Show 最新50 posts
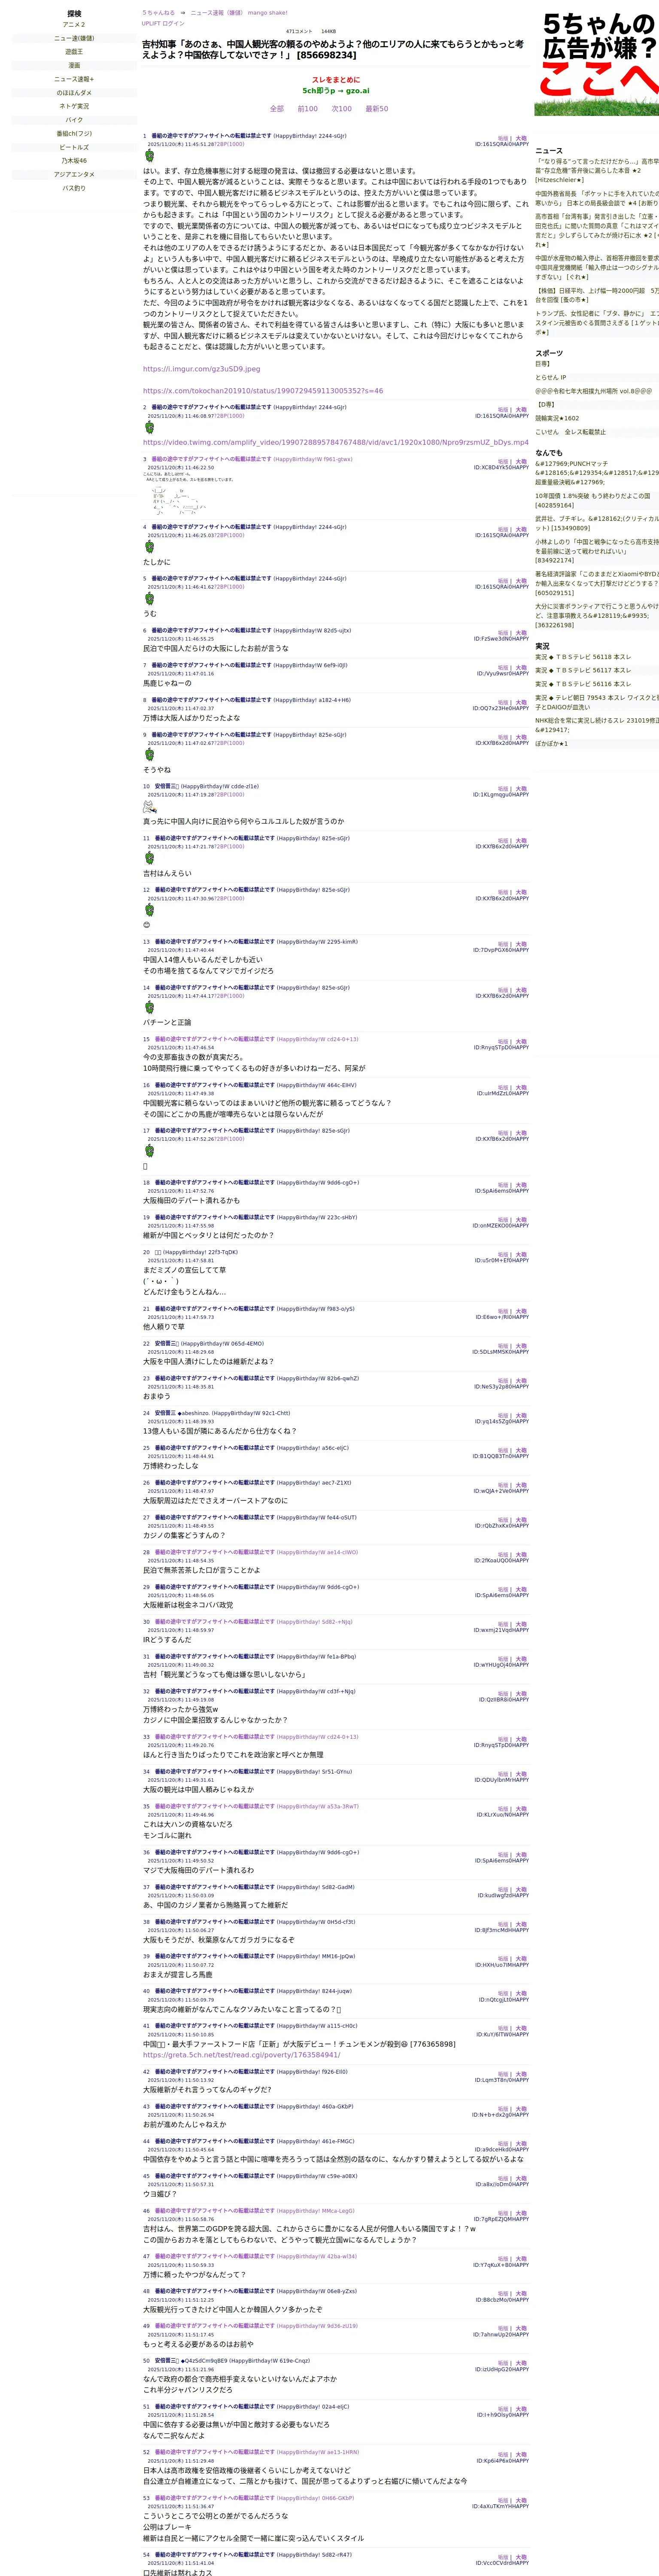Image resolution: width=659 pixels, height=2576 pixels. pos(377,109)
